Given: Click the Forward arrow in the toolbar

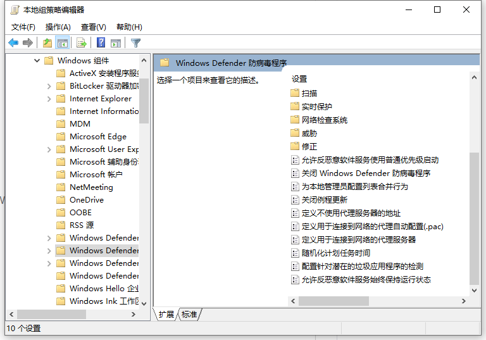Looking at the screenshot, I should tap(28, 43).
